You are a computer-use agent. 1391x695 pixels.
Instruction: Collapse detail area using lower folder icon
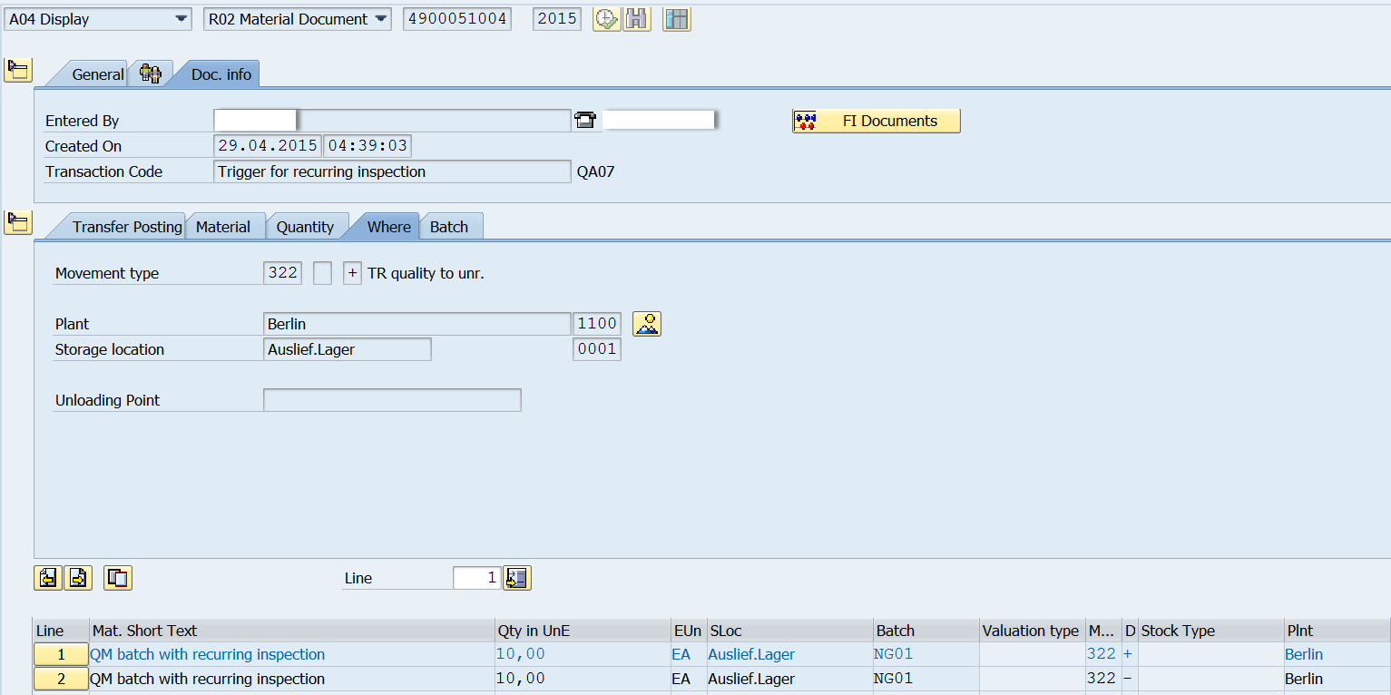pos(17,221)
